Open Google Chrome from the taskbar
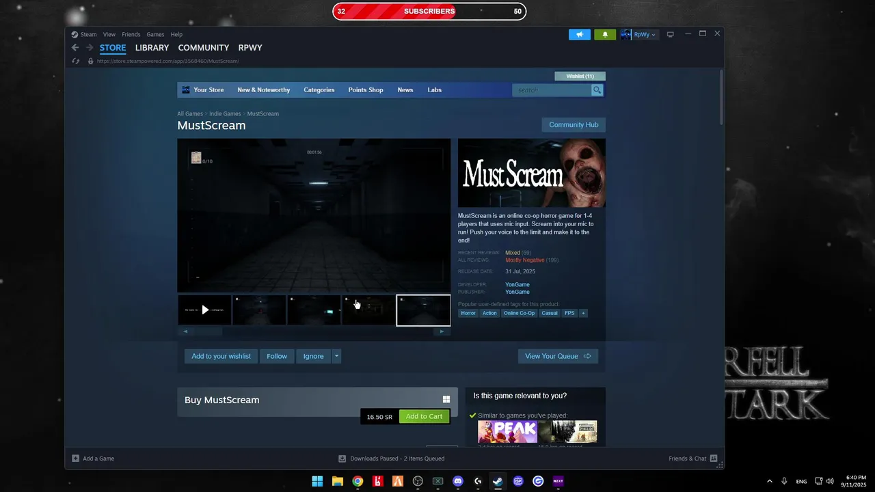 (x=358, y=481)
